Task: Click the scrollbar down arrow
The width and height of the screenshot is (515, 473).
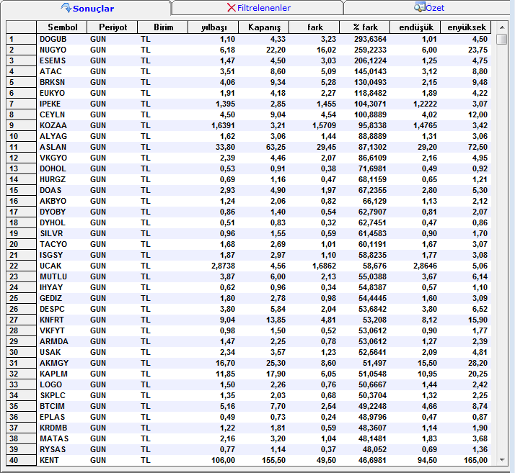Action: coord(502,460)
